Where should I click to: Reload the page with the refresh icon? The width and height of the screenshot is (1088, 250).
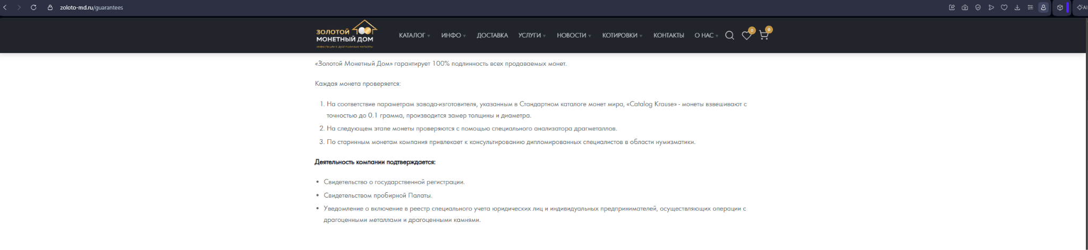33,7
